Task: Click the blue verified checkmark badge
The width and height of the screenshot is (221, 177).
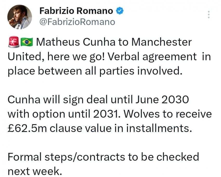Action: pyautogui.click(x=119, y=11)
